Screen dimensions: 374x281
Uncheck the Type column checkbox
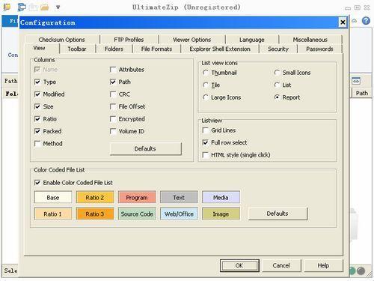tap(37, 82)
